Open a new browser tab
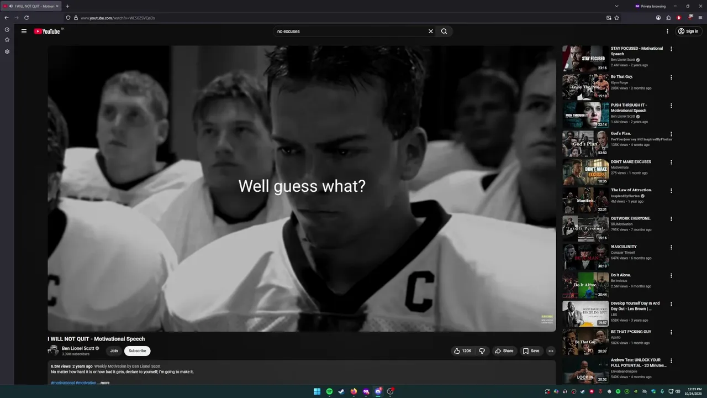The width and height of the screenshot is (707, 398). point(67,6)
